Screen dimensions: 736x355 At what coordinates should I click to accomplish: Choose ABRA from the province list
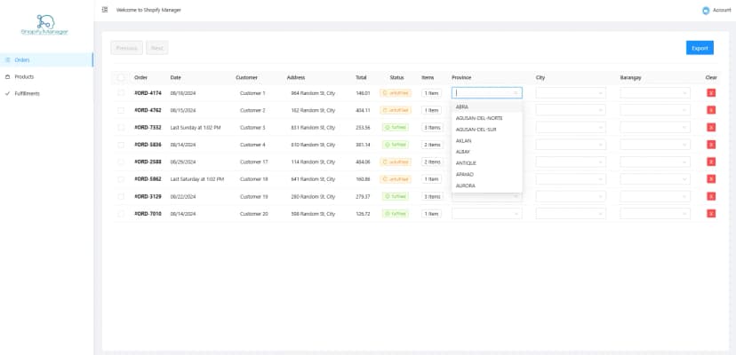(x=487, y=106)
